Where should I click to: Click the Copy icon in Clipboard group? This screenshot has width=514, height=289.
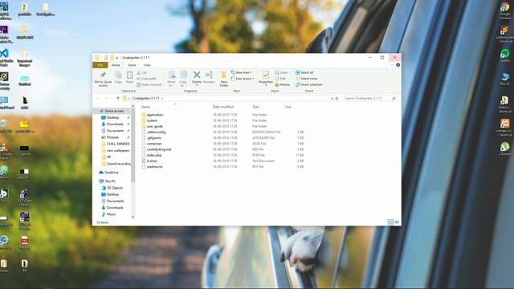(x=118, y=75)
